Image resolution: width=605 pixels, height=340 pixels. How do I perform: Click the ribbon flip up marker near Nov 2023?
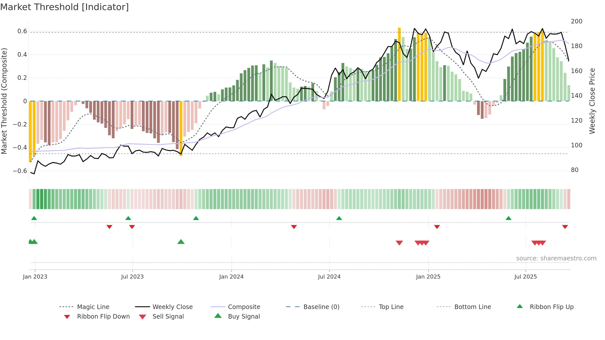196,218
